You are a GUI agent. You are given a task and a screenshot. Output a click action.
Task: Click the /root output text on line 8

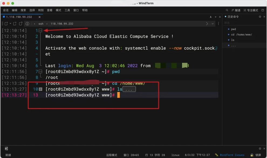(x=52, y=77)
